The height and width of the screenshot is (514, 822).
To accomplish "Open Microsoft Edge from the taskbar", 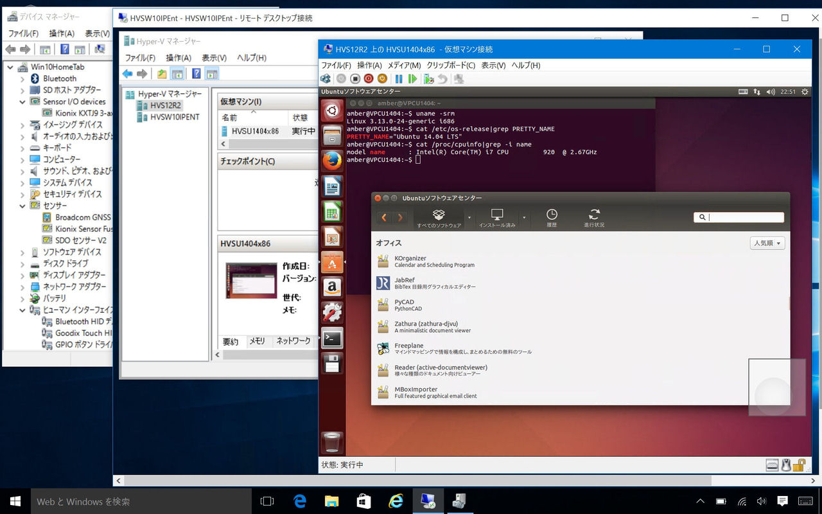I will 300,501.
